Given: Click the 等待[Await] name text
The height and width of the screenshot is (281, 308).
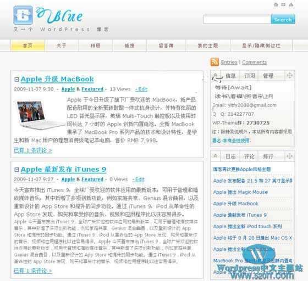Looking at the screenshot, I should pyautogui.click(x=233, y=87).
